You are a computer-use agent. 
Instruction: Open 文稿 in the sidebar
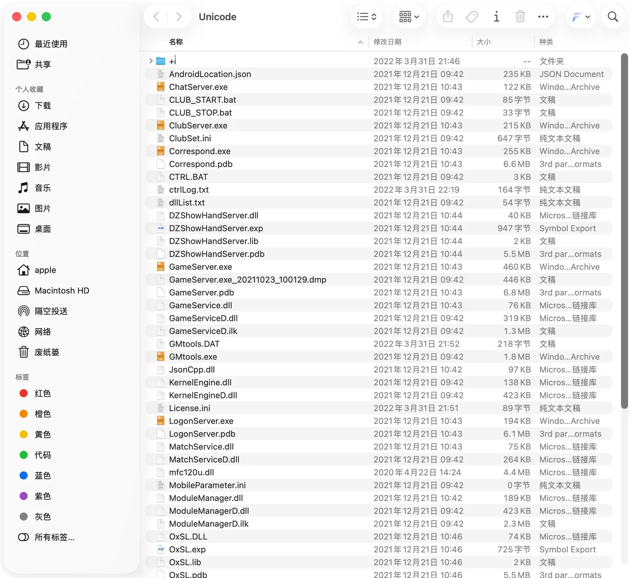(x=34, y=147)
